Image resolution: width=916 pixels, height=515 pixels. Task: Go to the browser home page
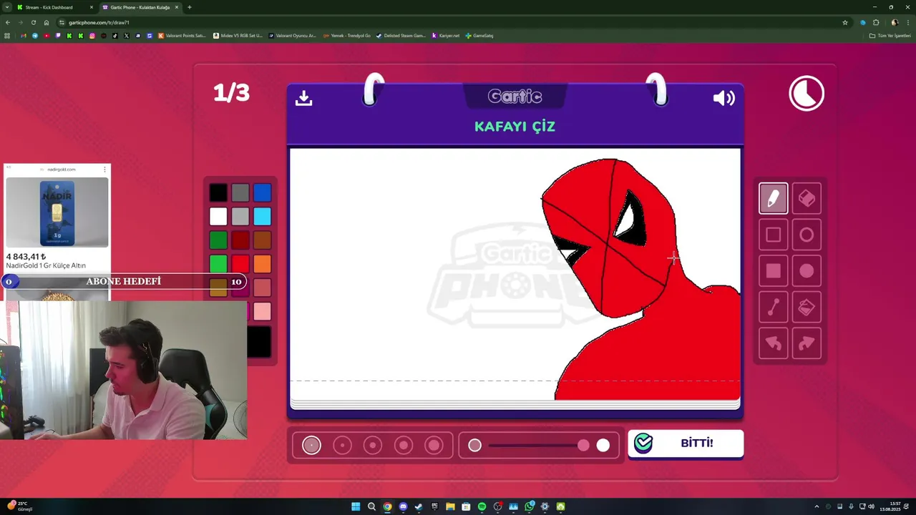coord(47,22)
